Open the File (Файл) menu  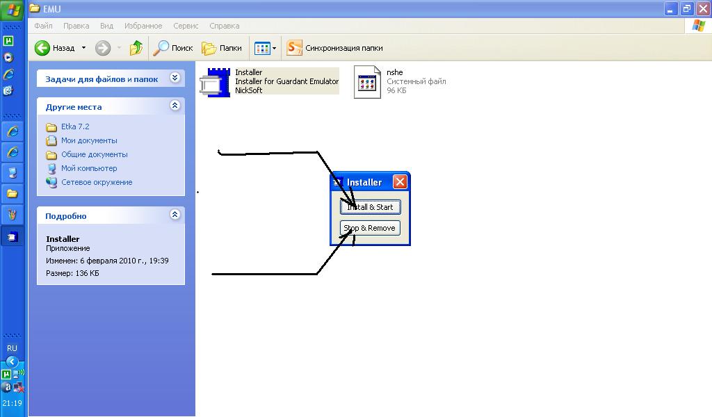click(43, 26)
